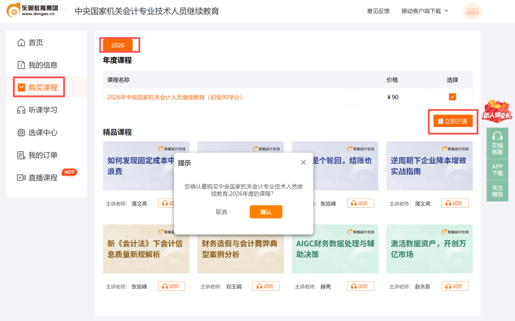Uncheck the 2026 course selection checkbox
The height and width of the screenshot is (321, 515).
point(452,97)
